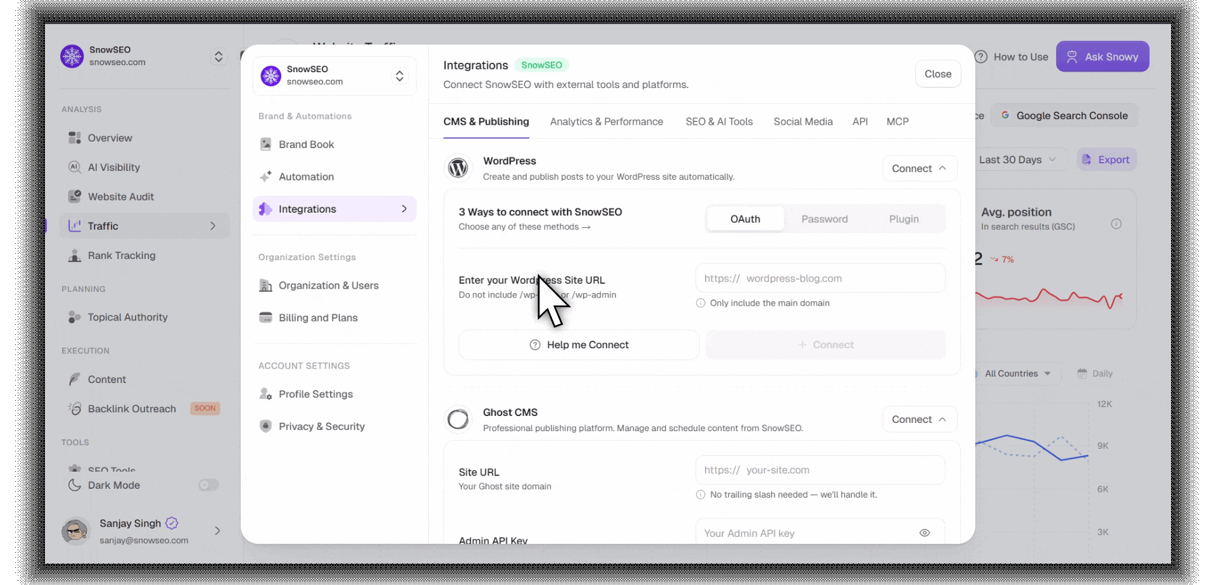This screenshot has height=585, width=1216.
Task: Click the Content feather icon
Action: tap(75, 379)
